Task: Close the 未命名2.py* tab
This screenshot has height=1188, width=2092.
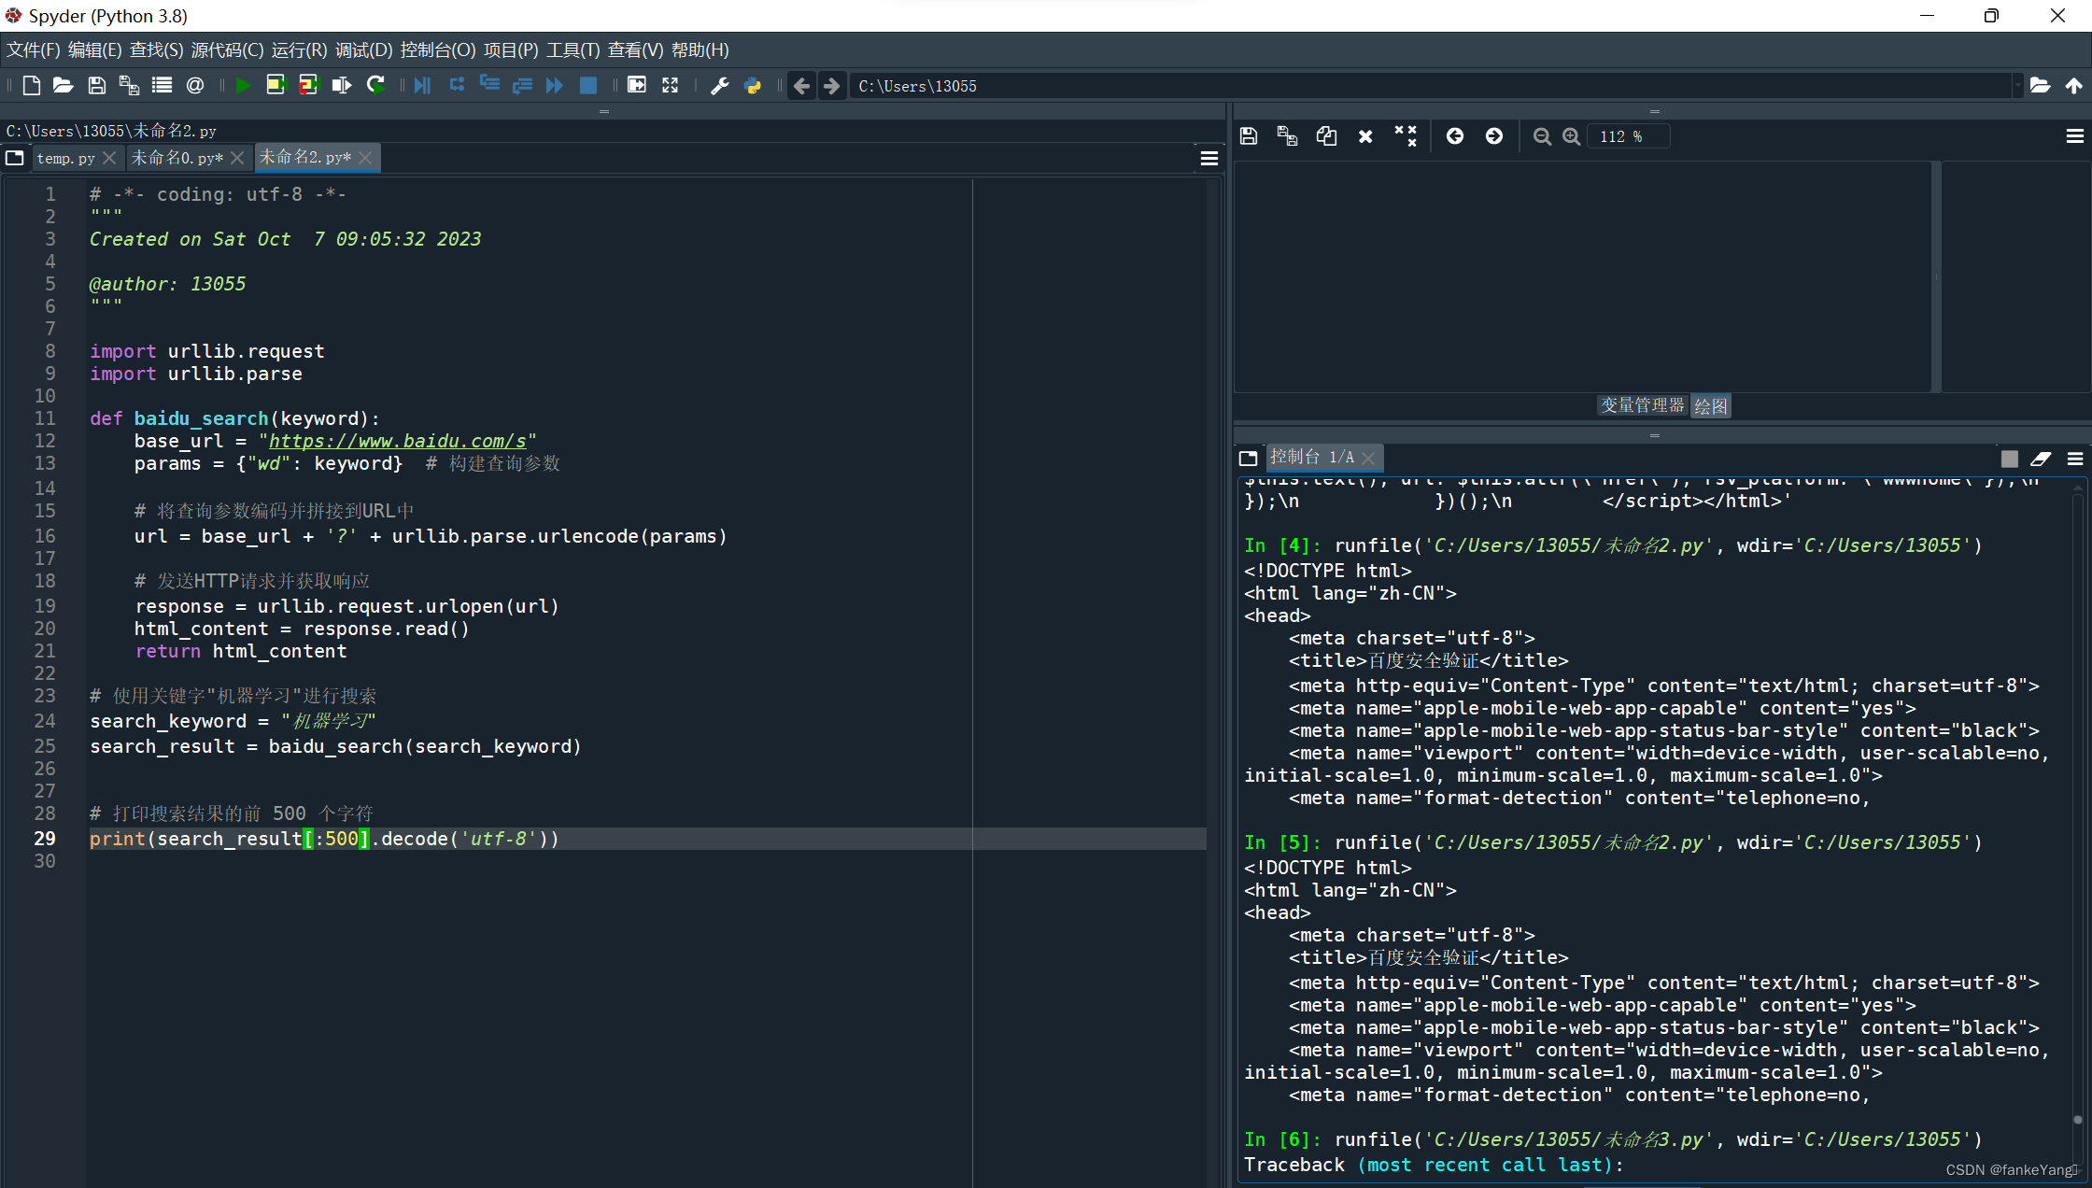Action: click(365, 158)
